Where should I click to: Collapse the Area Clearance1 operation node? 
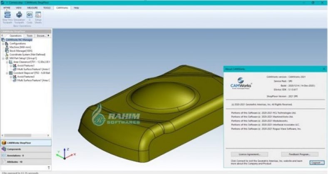coord(7,62)
